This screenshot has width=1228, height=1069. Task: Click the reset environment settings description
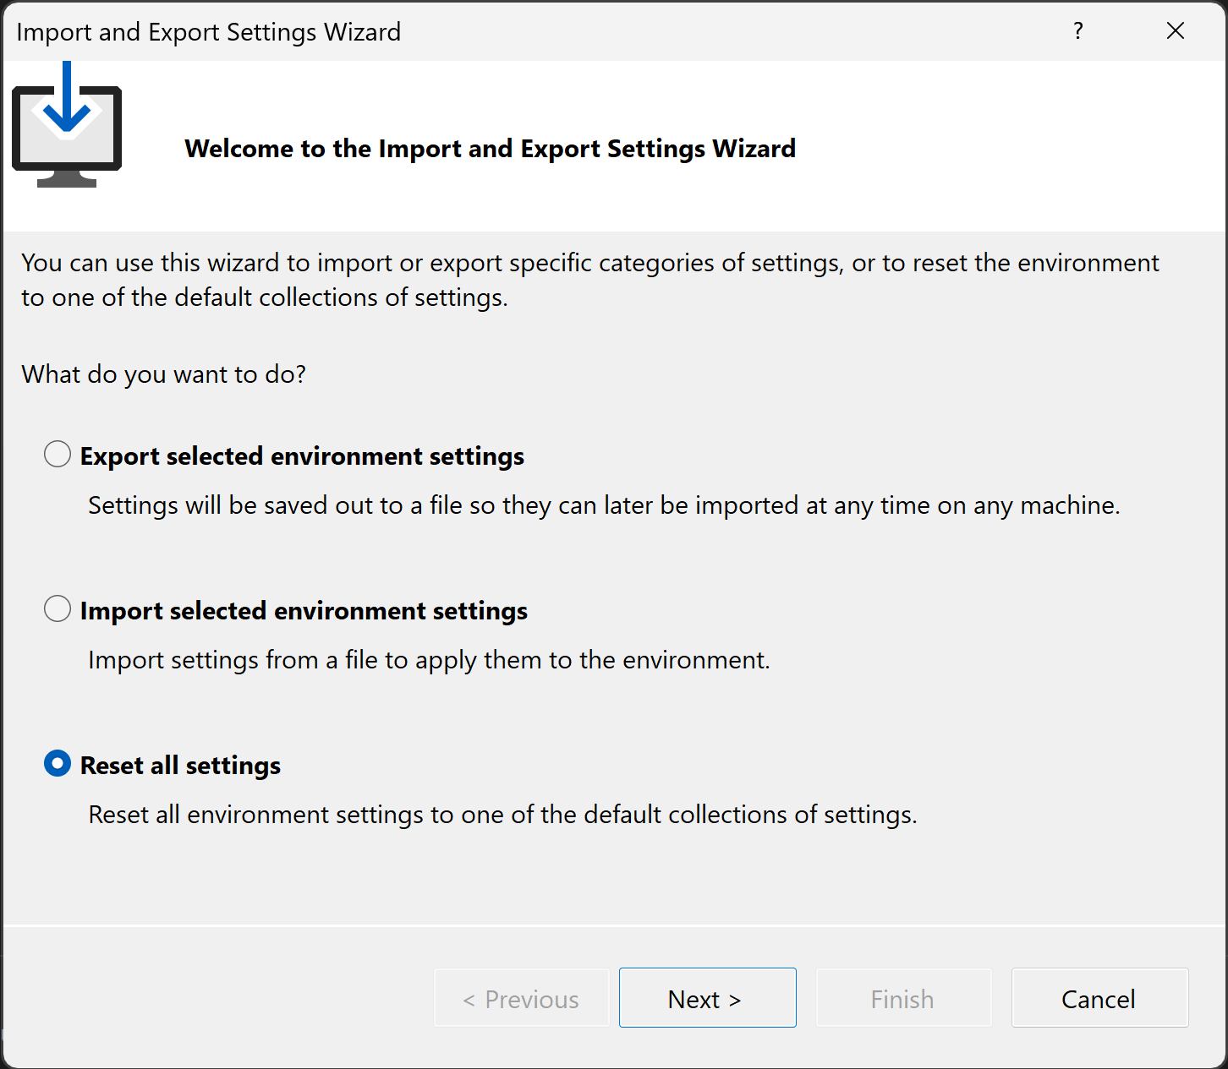pyautogui.click(x=502, y=815)
